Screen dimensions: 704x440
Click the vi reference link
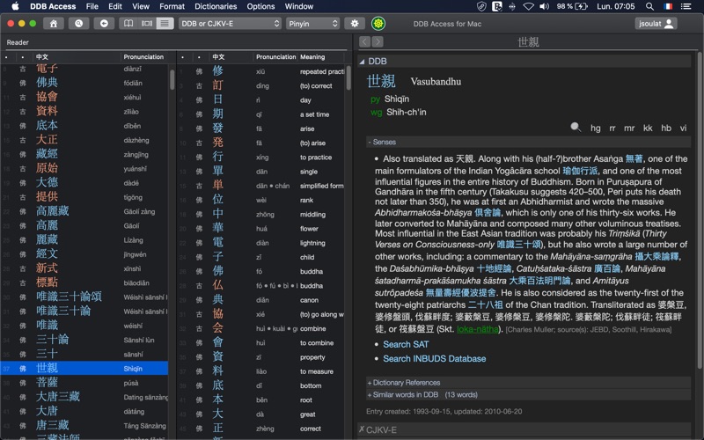pos(683,128)
